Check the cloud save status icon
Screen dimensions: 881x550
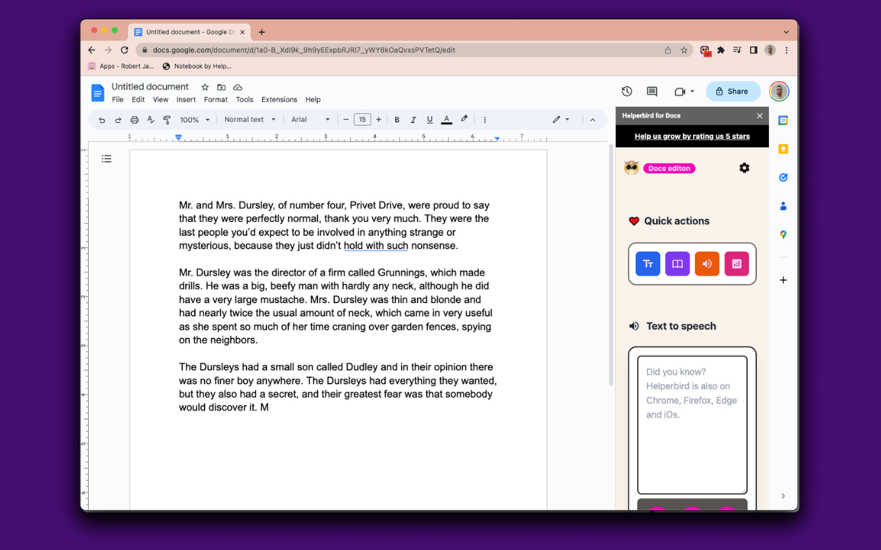pos(237,87)
